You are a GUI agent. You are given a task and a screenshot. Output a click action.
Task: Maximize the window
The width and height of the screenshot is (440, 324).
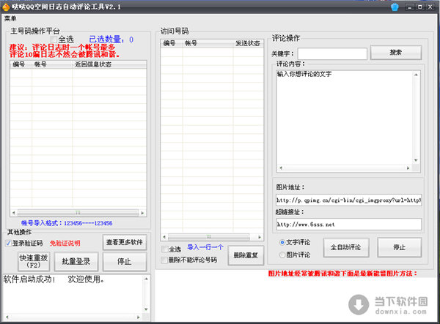(420, 7)
